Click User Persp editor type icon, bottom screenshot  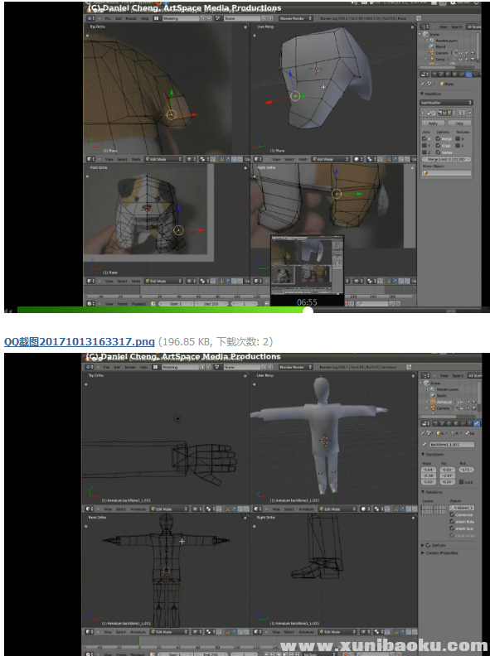pos(256,509)
